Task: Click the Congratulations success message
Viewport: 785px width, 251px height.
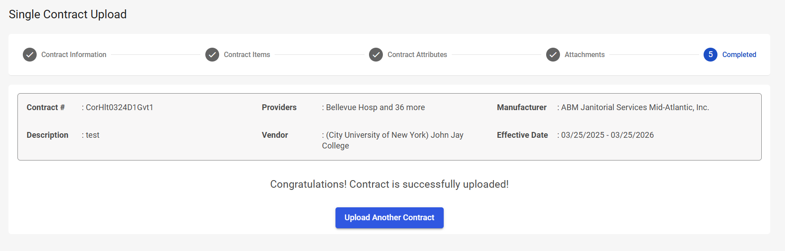Action: click(x=389, y=184)
